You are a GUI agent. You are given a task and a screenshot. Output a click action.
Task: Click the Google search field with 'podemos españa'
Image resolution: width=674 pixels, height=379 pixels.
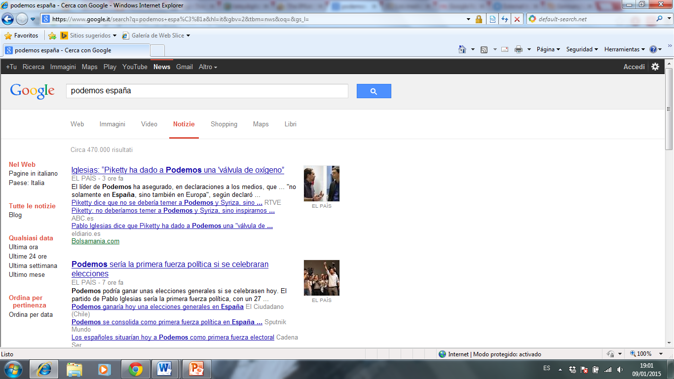207,91
